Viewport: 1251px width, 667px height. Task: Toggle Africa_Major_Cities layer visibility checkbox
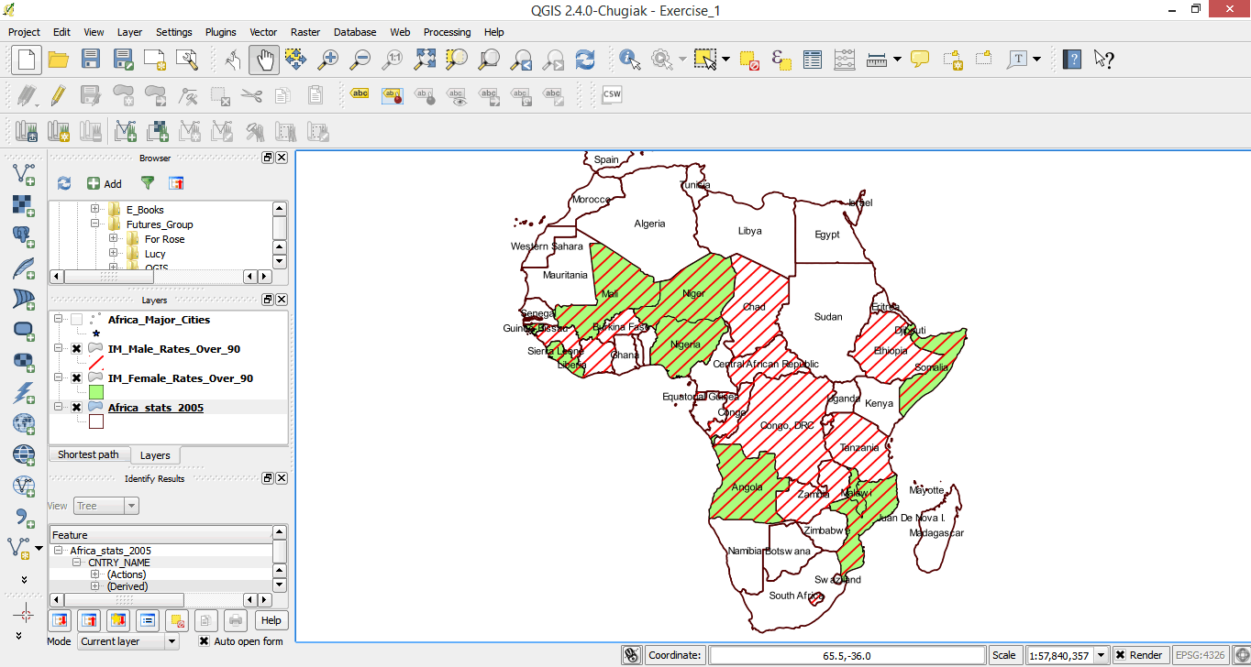coord(76,320)
